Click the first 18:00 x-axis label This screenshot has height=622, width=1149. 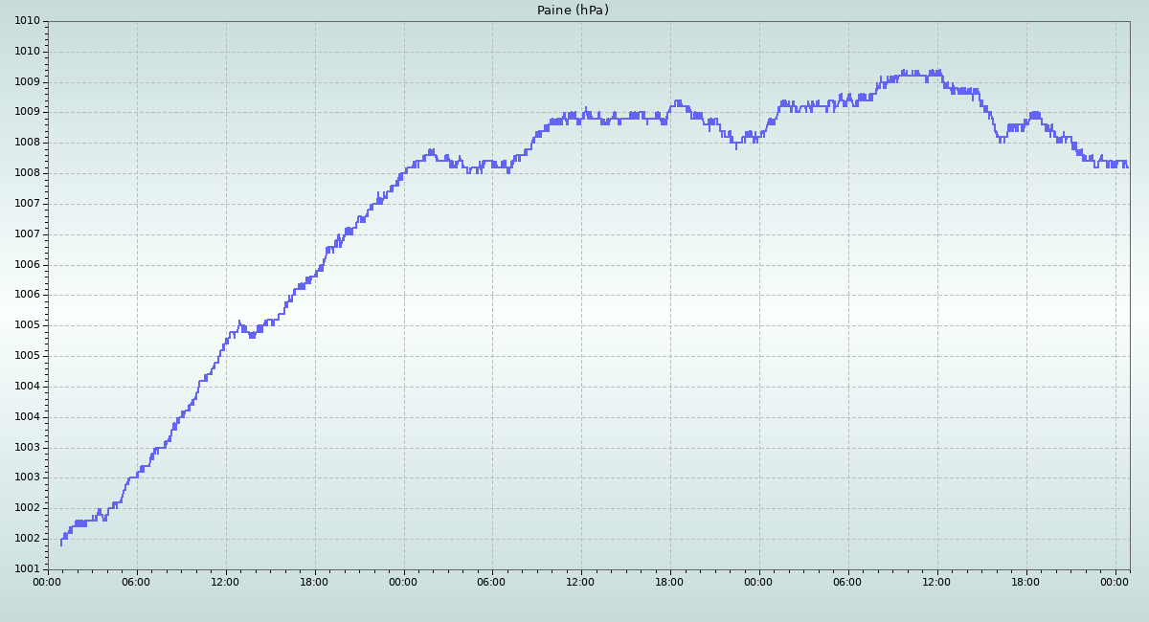pyautogui.click(x=314, y=581)
